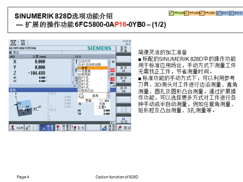Choose 4个孔 in the measurement list
This screenshot has width=243, height=182.
93,87
